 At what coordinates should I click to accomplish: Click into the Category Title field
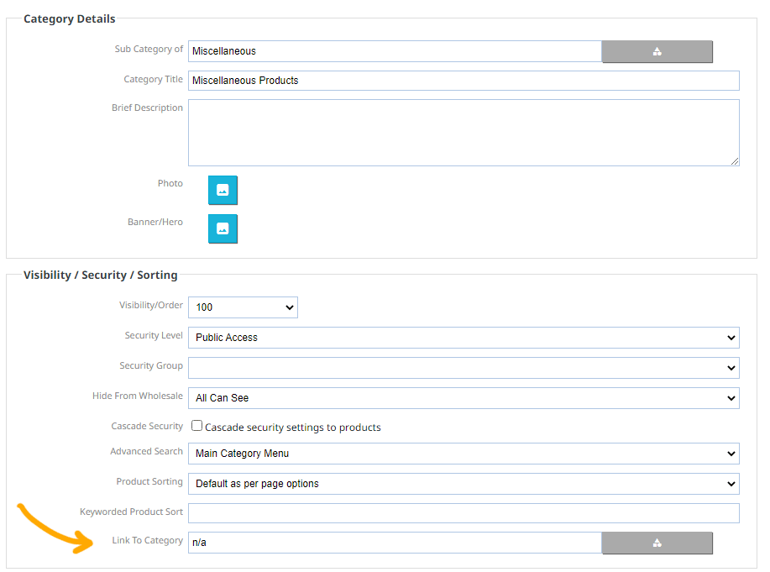click(464, 81)
